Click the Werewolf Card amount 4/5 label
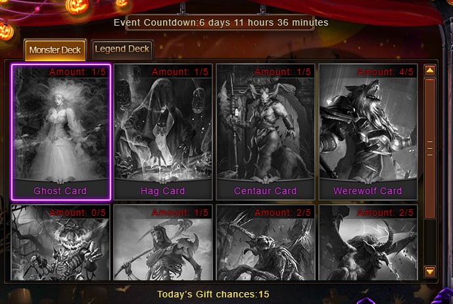 [385, 72]
